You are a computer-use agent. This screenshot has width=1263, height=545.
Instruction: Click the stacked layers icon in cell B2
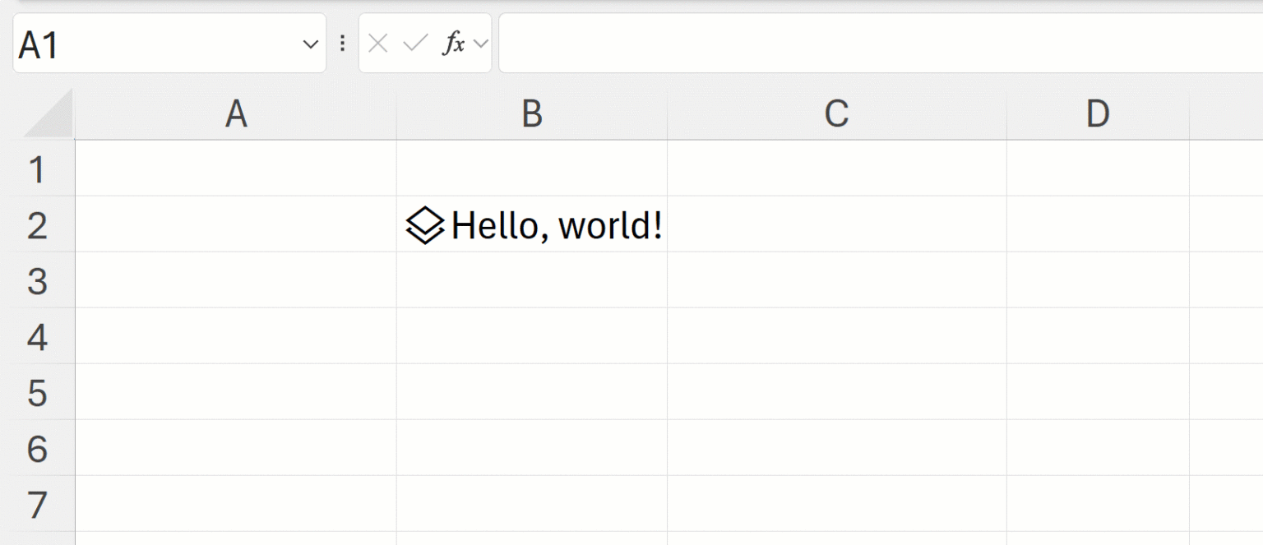pyautogui.click(x=425, y=225)
